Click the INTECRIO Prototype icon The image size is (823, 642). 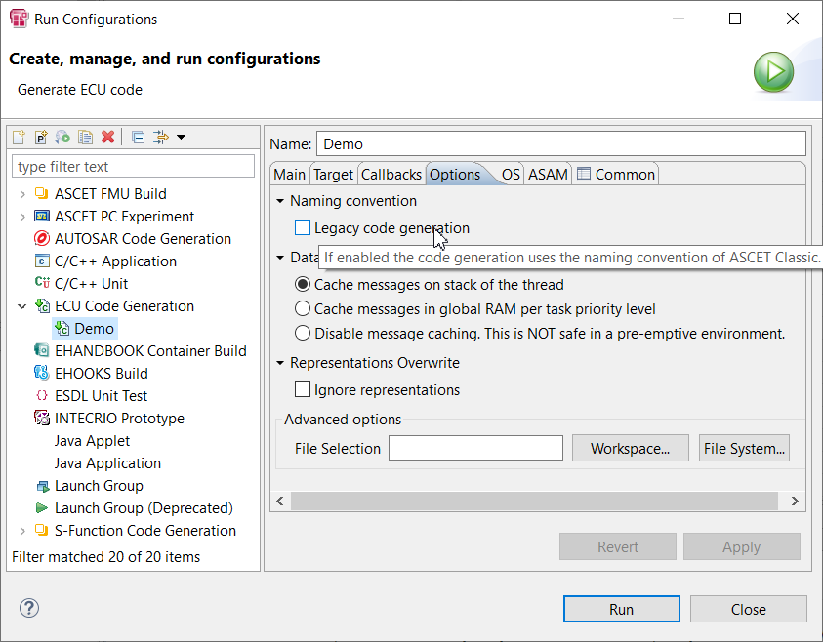(x=42, y=419)
